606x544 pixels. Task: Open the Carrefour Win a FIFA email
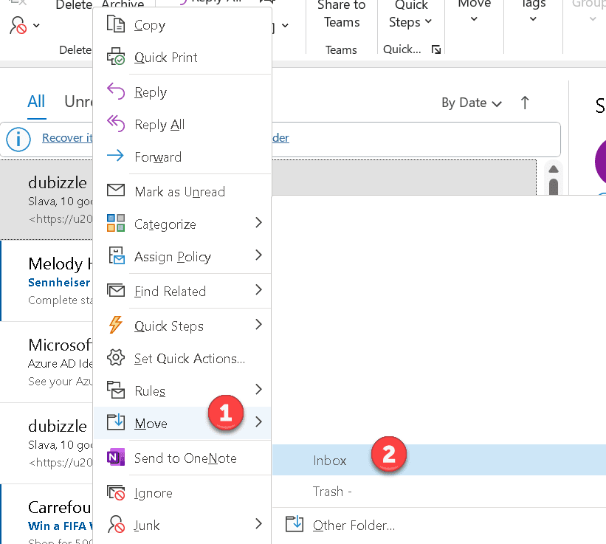point(47,515)
